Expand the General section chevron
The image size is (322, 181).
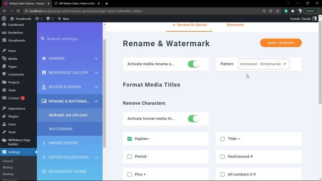coord(96,59)
